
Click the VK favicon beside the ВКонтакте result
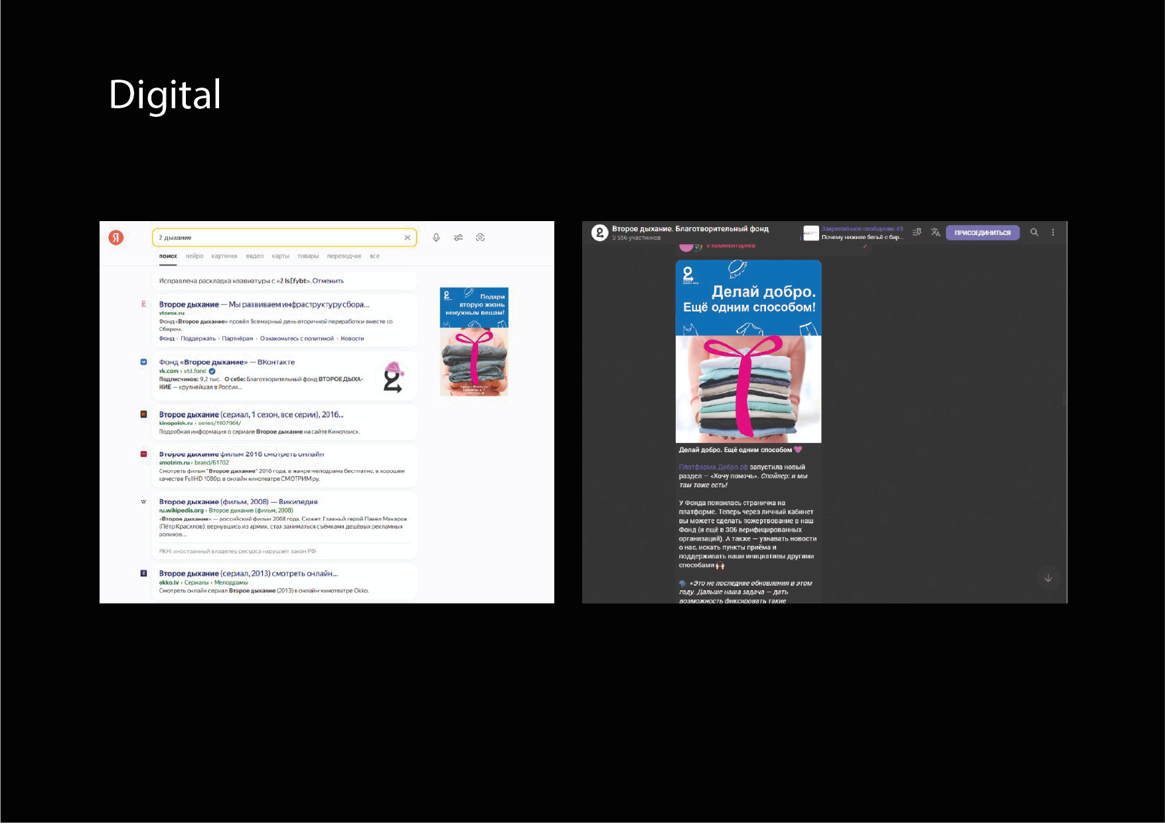143,362
